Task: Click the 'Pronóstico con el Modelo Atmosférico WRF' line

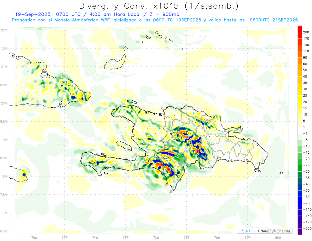Action: [155, 20]
